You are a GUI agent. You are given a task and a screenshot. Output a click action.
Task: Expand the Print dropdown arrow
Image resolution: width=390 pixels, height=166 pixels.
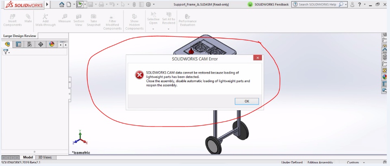(107, 4)
